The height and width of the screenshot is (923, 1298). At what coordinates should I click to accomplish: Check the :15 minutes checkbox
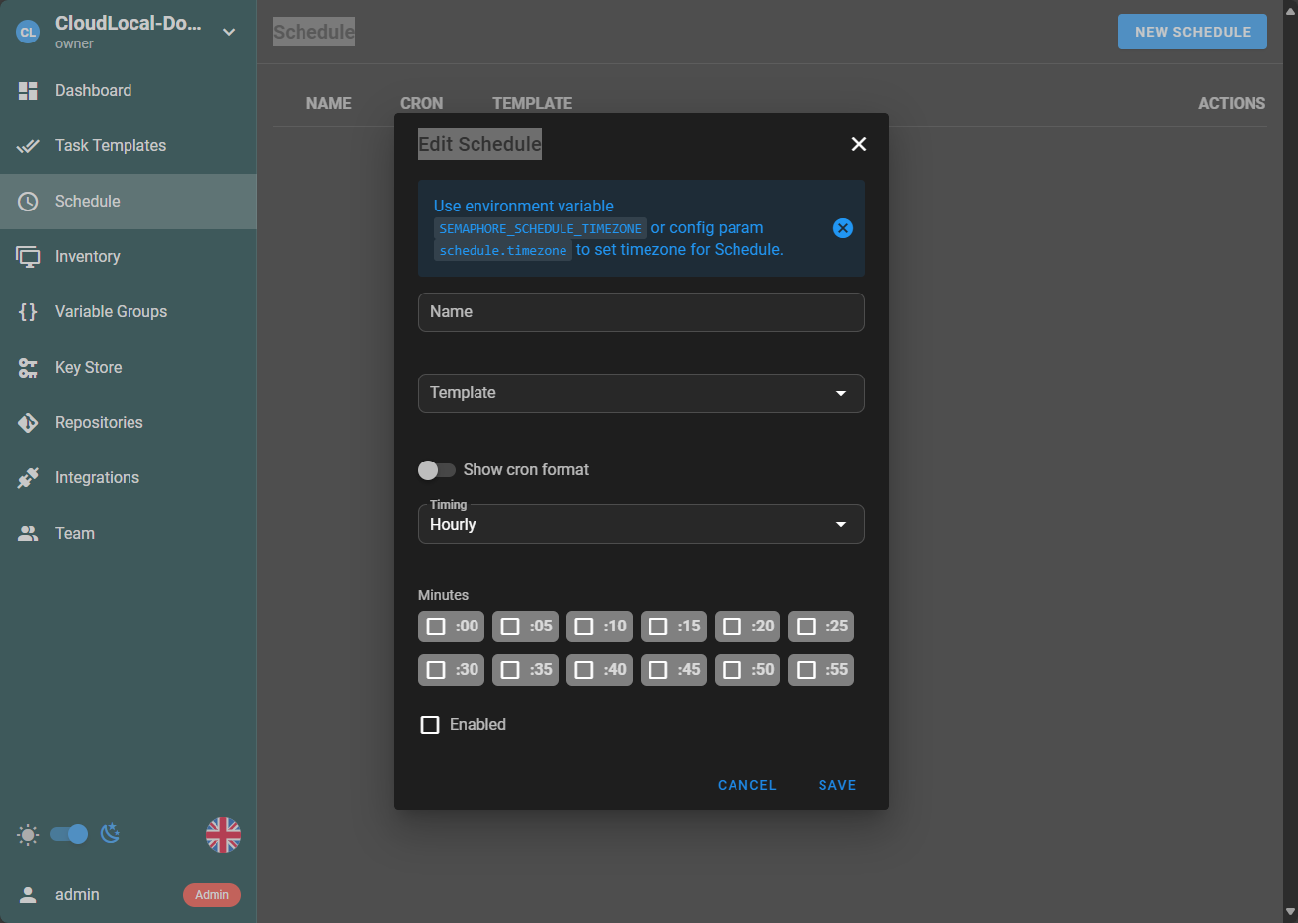tap(658, 627)
